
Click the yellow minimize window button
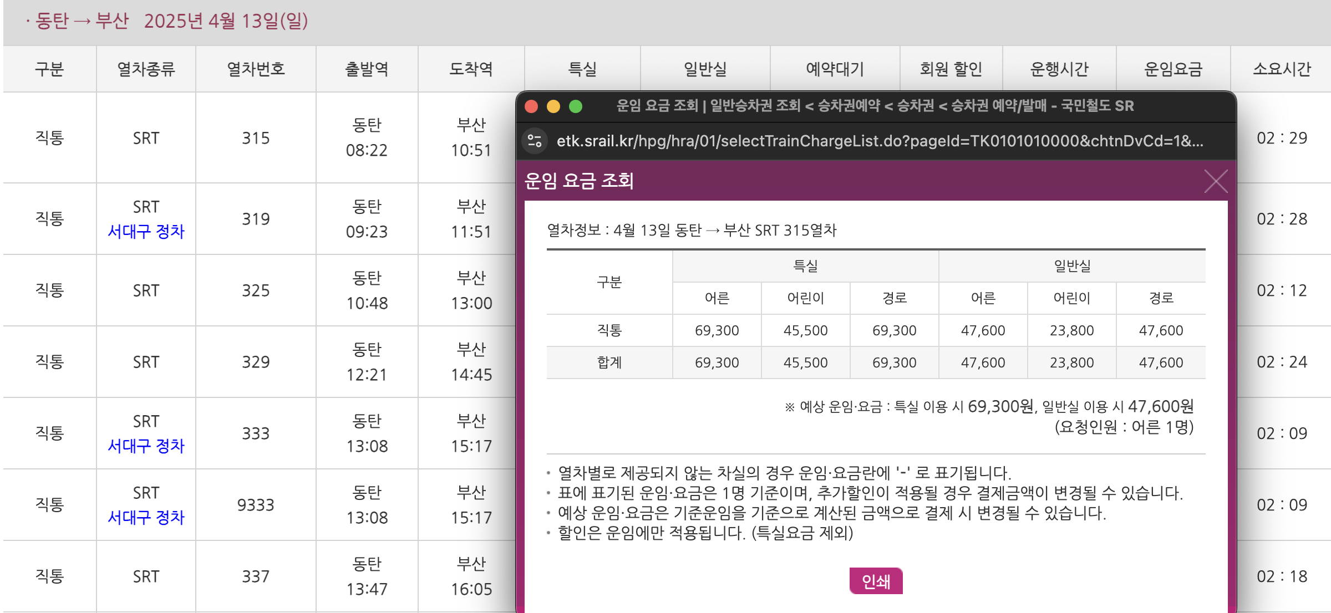click(553, 106)
